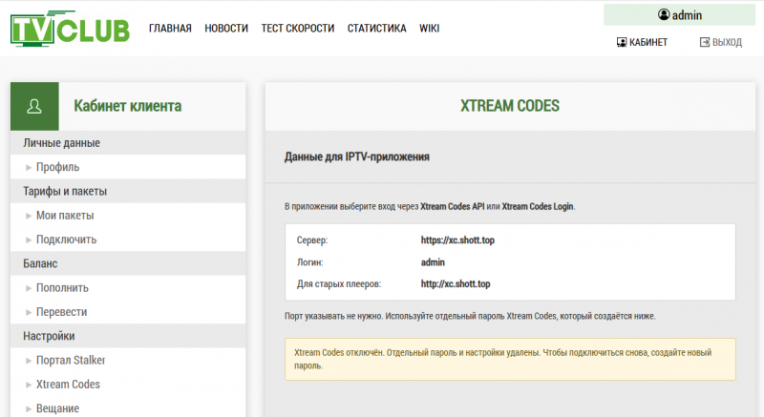The height and width of the screenshot is (417, 764).
Task: Click the arrow beside Мои пакеты
Action: coord(29,216)
